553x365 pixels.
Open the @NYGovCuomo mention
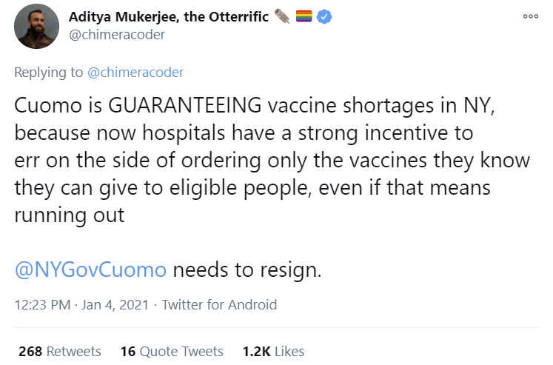coord(90,269)
